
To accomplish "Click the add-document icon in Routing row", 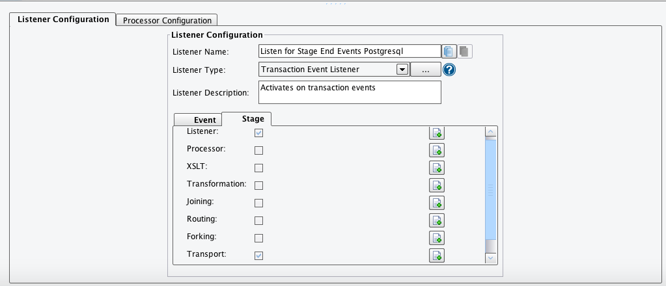I will click(x=437, y=220).
